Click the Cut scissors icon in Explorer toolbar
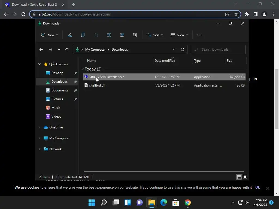Viewport: 279px width, 209px height. [x=69, y=35]
